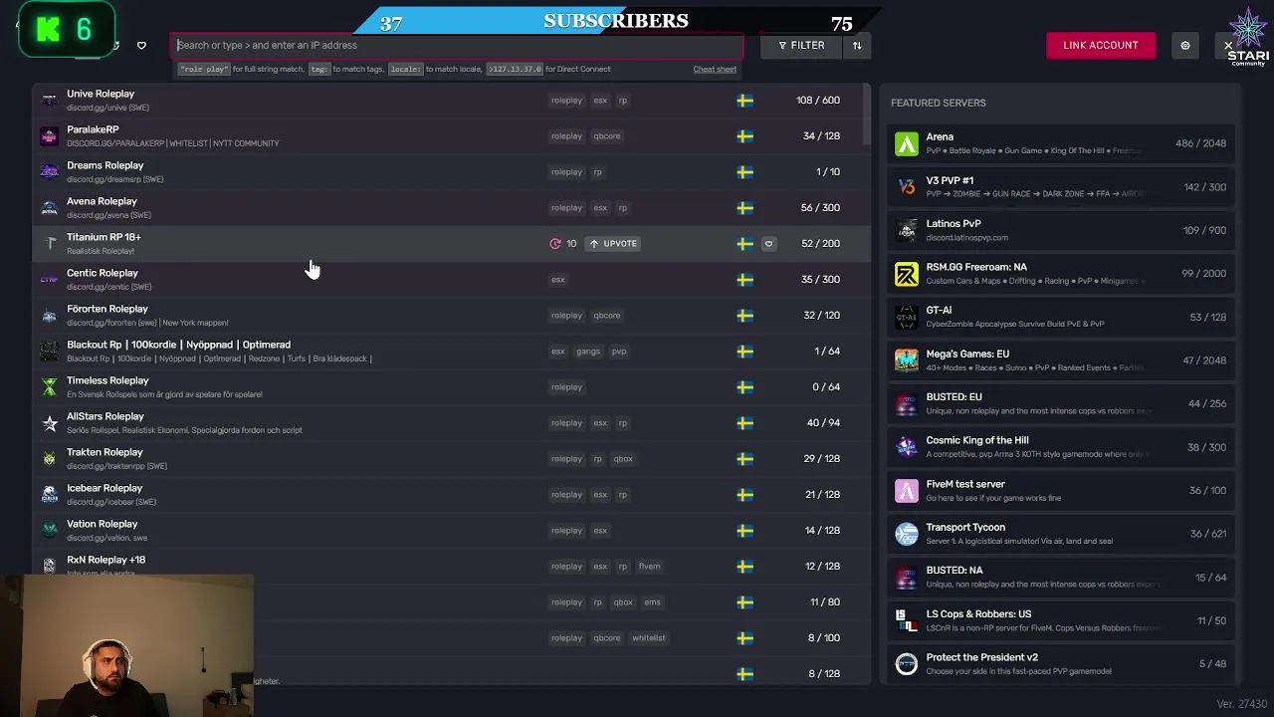Open the FILTER dropdown
The width and height of the screenshot is (1274, 717).
pos(801,45)
